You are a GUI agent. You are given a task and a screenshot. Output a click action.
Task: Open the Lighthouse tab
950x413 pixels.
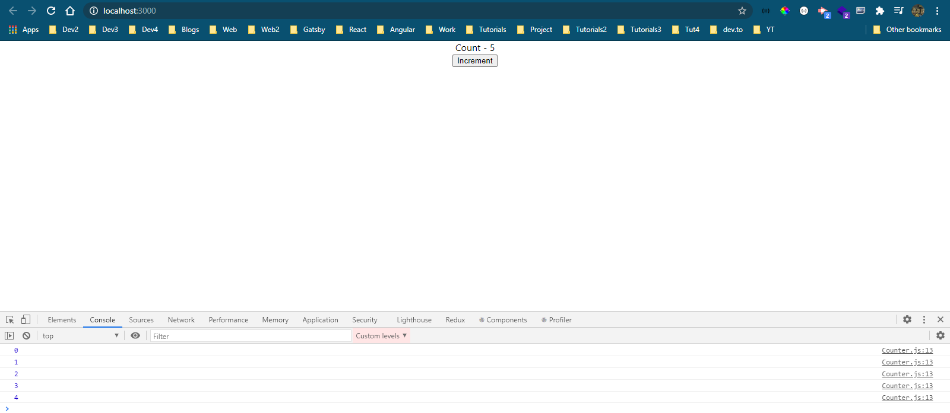(x=414, y=320)
